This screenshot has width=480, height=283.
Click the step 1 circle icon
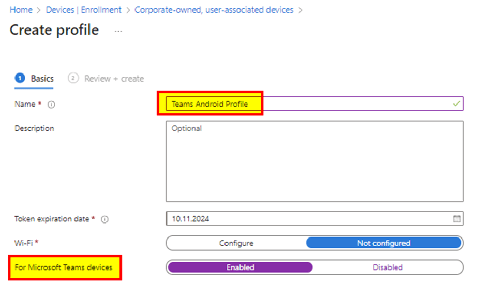(x=20, y=79)
